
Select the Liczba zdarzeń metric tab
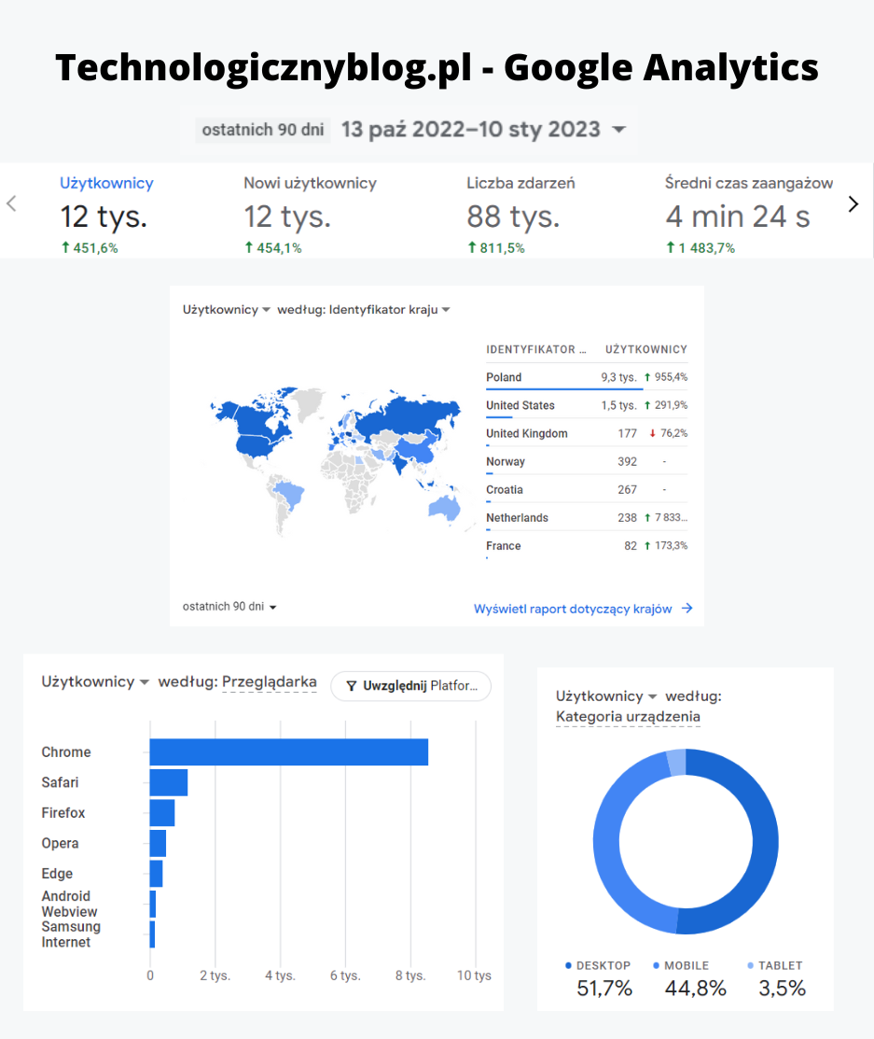(520, 214)
